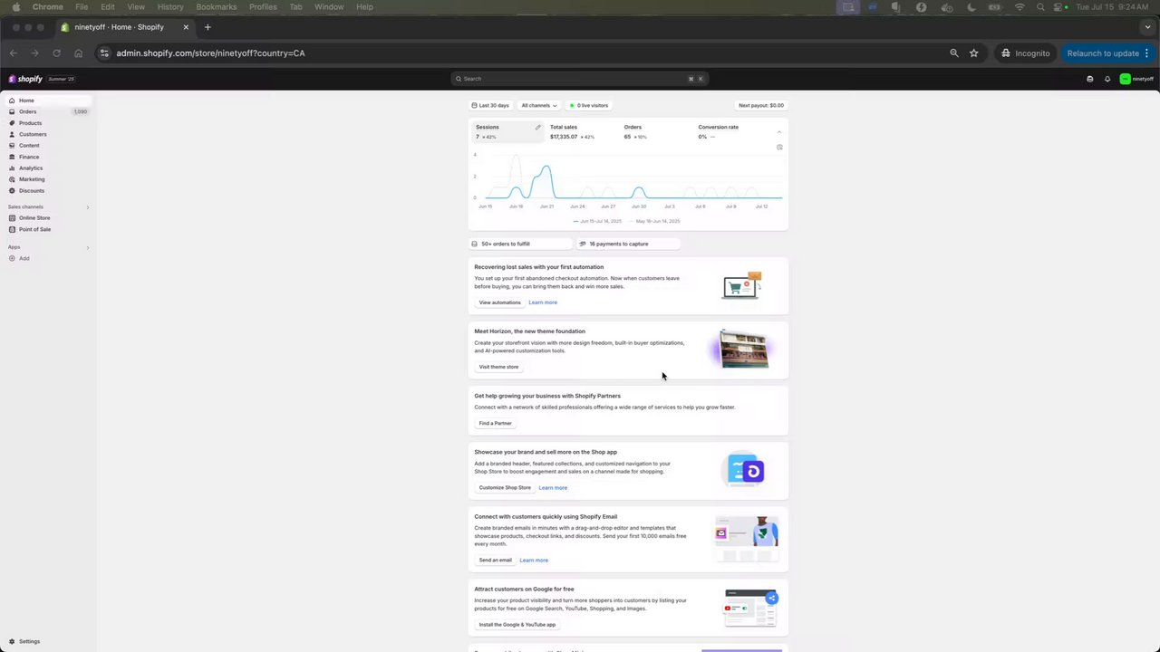Image resolution: width=1160 pixels, height=652 pixels.
Task: Click the 0 live visitors button
Action: click(x=589, y=105)
